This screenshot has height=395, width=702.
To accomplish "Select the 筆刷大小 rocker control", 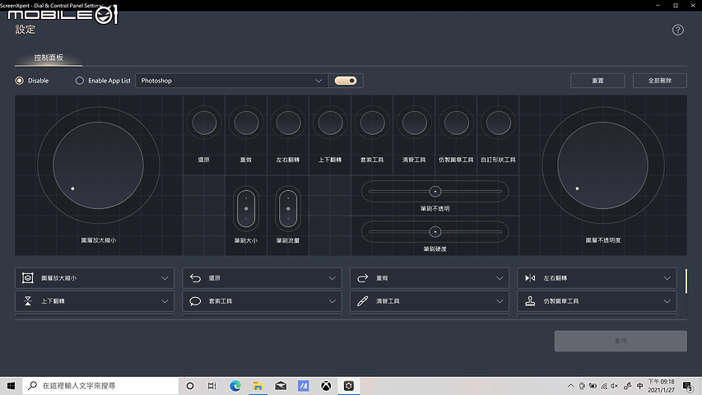I will (246, 209).
